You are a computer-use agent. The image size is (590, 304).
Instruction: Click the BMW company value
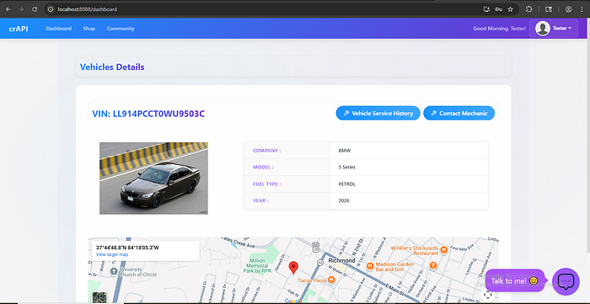click(344, 151)
